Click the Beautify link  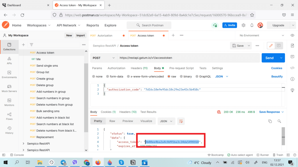point(277,77)
